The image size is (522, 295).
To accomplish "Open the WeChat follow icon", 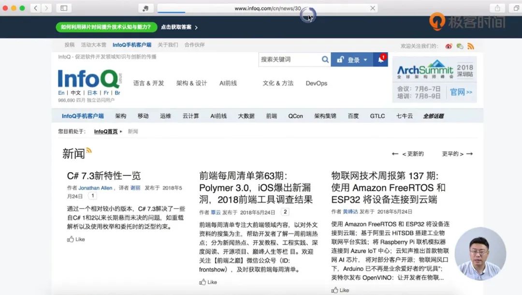I will click(x=460, y=46).
